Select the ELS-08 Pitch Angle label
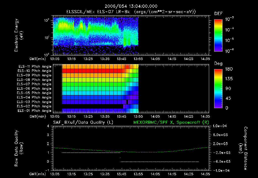Screen dimensions: 258x178 [34, 80]
